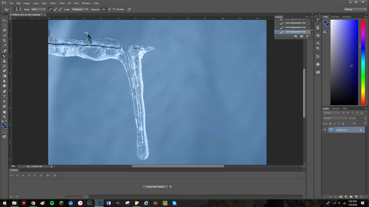Select the Crop tool
This screenshot has height=207, width=369.
tap(4, 41)
